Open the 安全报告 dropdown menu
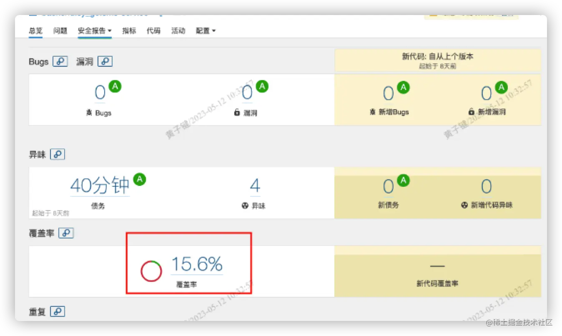Image resolution: width=562 pixels, height=336 pixels. tap(95, 30)
